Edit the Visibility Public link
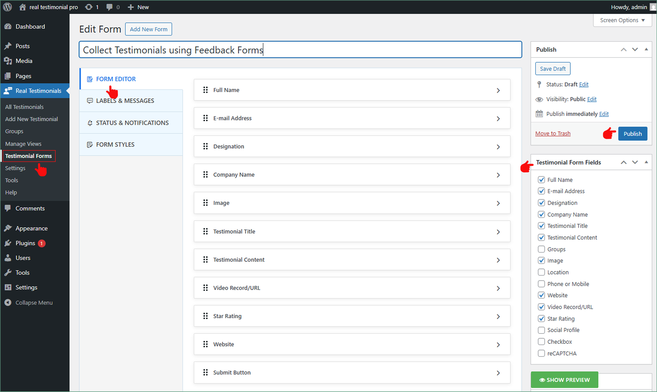Image resolution: width=657 pixels, height=392 pixels. tap(592, 99)
